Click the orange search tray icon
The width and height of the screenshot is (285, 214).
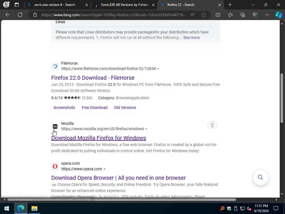(x=222, y=208)
